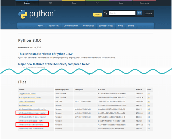The height and width of the screenshot is (139, 172).
Task: Open 'Major new features of the 3.8 series' link
Action: pos(54,64)
